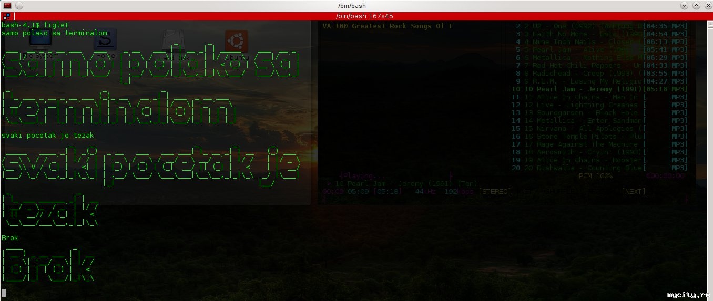713x301 pixels.
Task: Maximize the /bin/bash window
Action: pyautogui.click(x=695, y=5)
